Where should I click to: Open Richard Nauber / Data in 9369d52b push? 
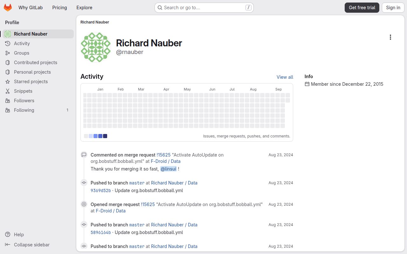[x=174, y=183]
